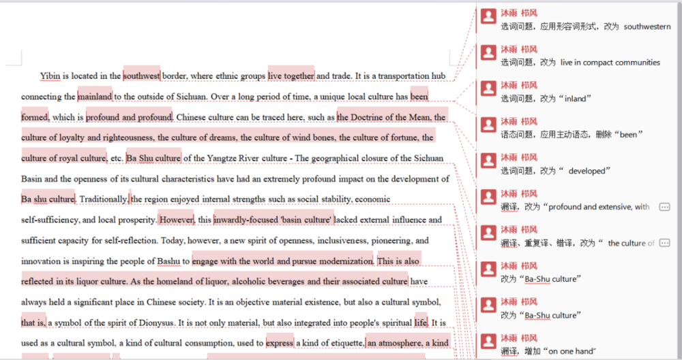Click avatar icon of the 'southwestern' comment
This screenshot has width=682, height=360.
point(488,16)
